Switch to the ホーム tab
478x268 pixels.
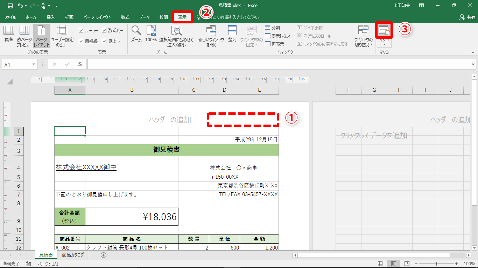click(31, 17)
